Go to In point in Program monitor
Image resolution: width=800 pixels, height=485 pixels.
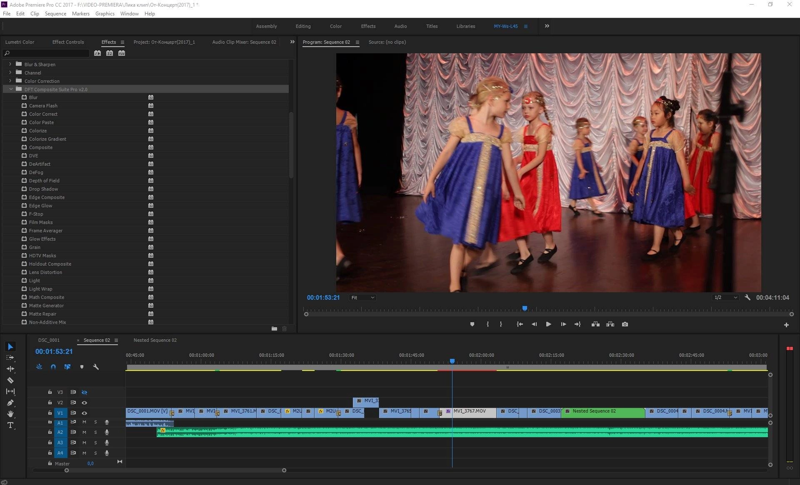tap(520, 324)
